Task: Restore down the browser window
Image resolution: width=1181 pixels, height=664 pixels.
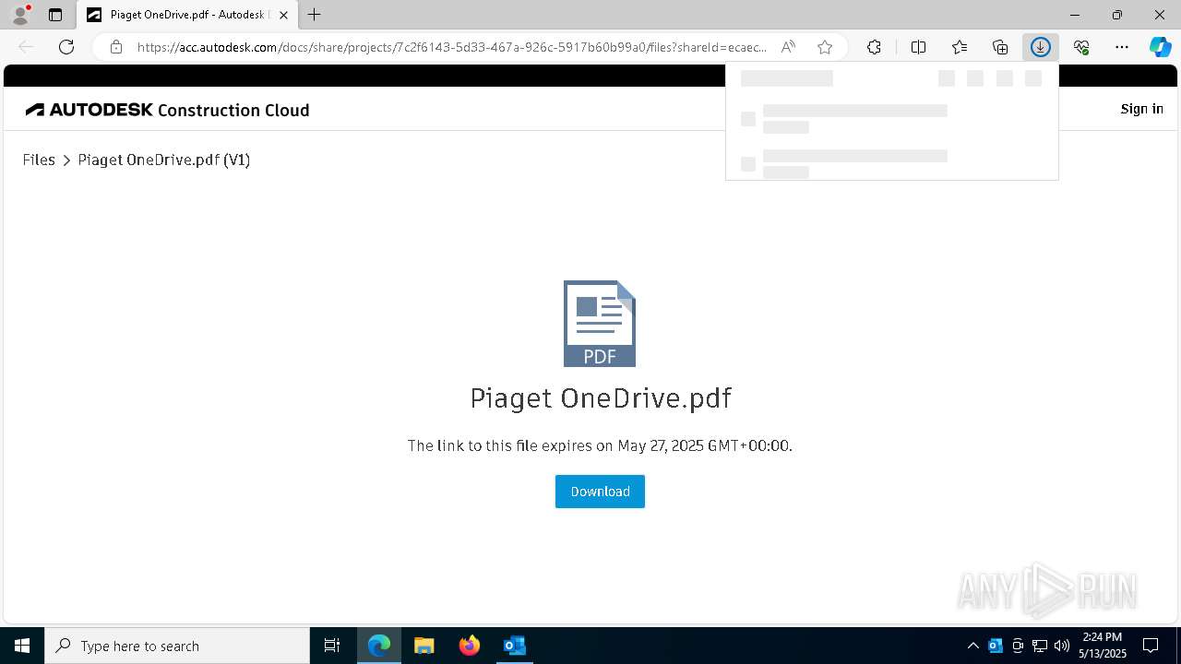Action: point(1117,15)
